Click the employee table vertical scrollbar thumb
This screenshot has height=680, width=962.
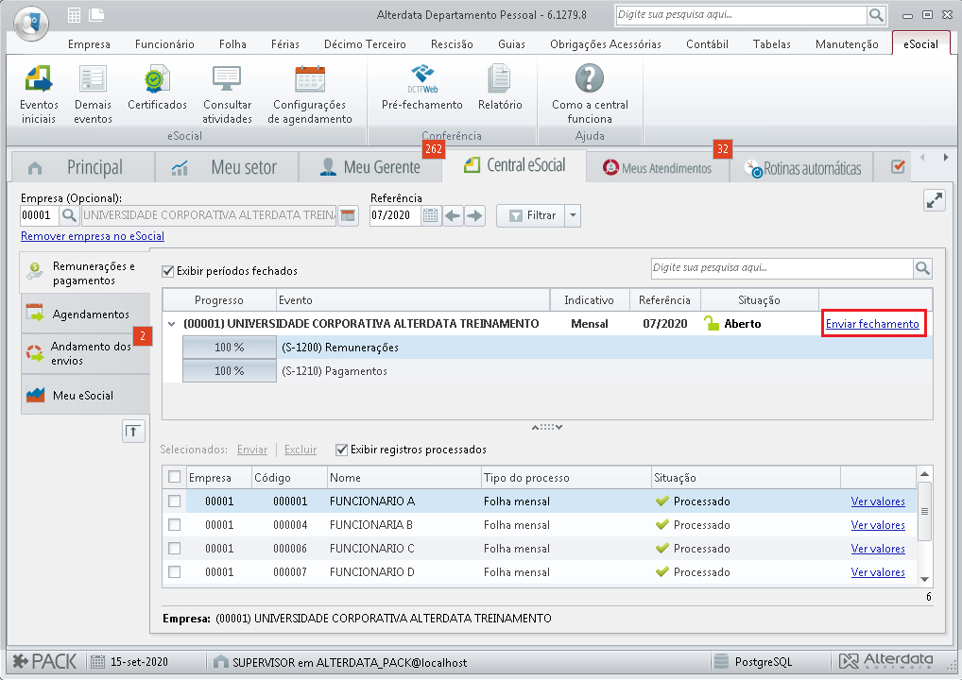(x=924, y=511)
